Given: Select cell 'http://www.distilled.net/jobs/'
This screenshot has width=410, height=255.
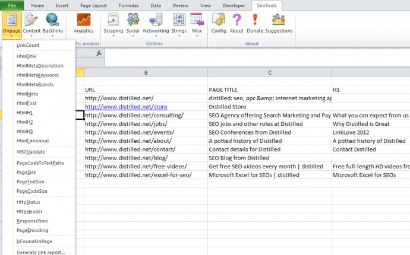Looking at the screenshot, I should [146, 124].
